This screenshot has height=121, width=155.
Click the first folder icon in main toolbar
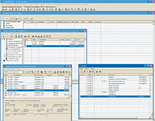click(3, 9)
